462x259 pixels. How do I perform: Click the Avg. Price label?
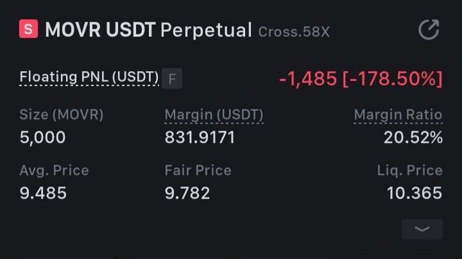pyautogui.click(x=54, y=171)
